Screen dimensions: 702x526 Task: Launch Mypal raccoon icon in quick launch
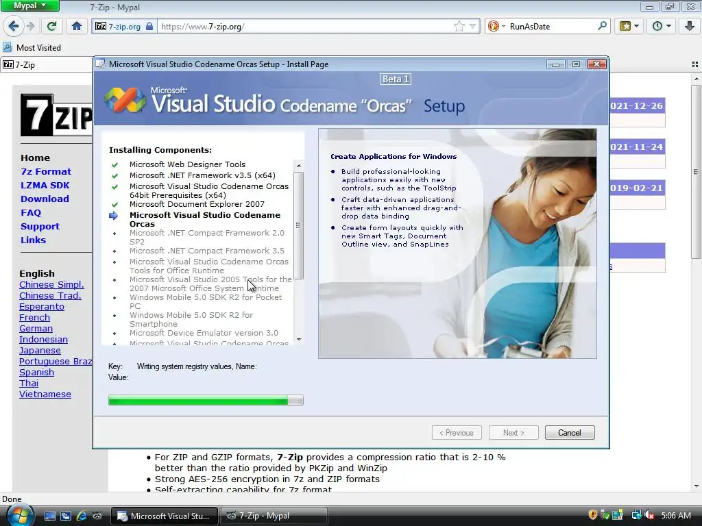point(97,516)
